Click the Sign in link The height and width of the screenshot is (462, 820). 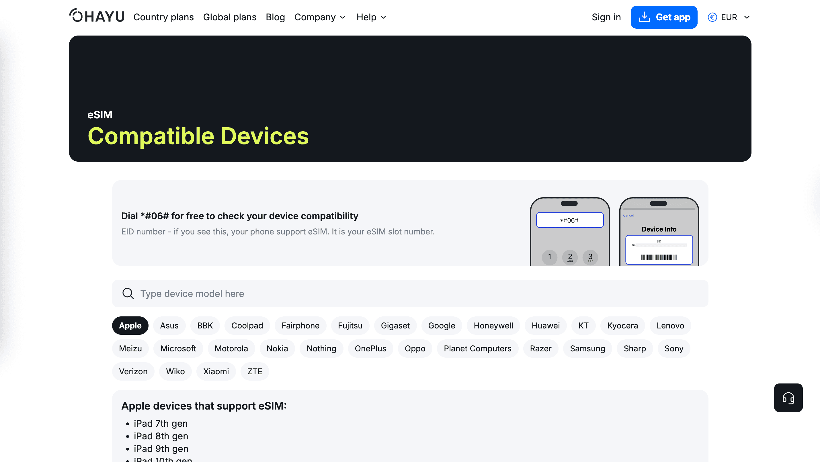(x=606, y=17)
